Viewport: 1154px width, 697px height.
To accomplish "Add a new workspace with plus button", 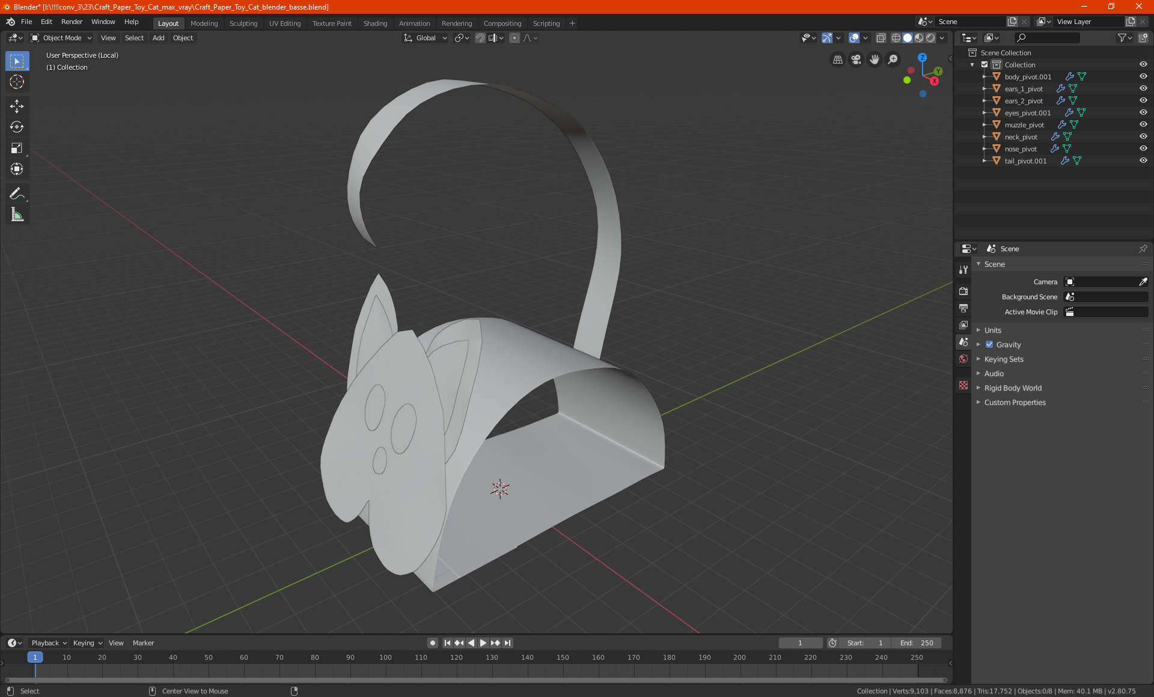I will (x=572, y=23).
